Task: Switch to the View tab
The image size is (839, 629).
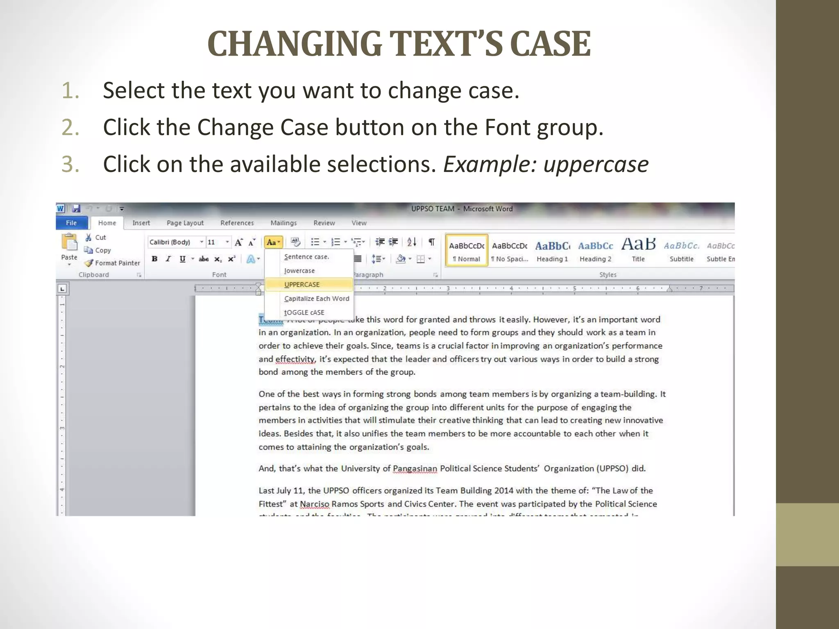Action: click(359, 223)
